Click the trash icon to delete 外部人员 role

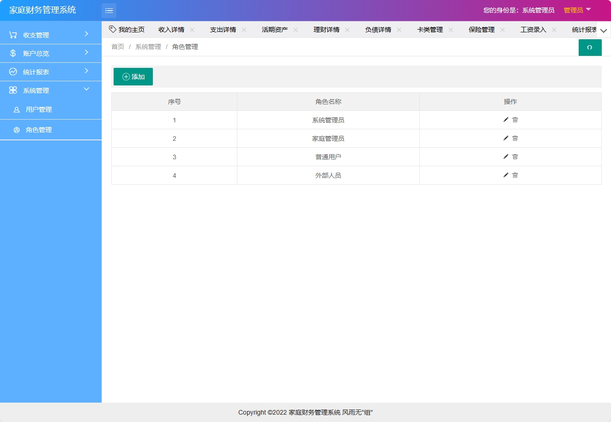pyautogui.click(x=515, y=175)
